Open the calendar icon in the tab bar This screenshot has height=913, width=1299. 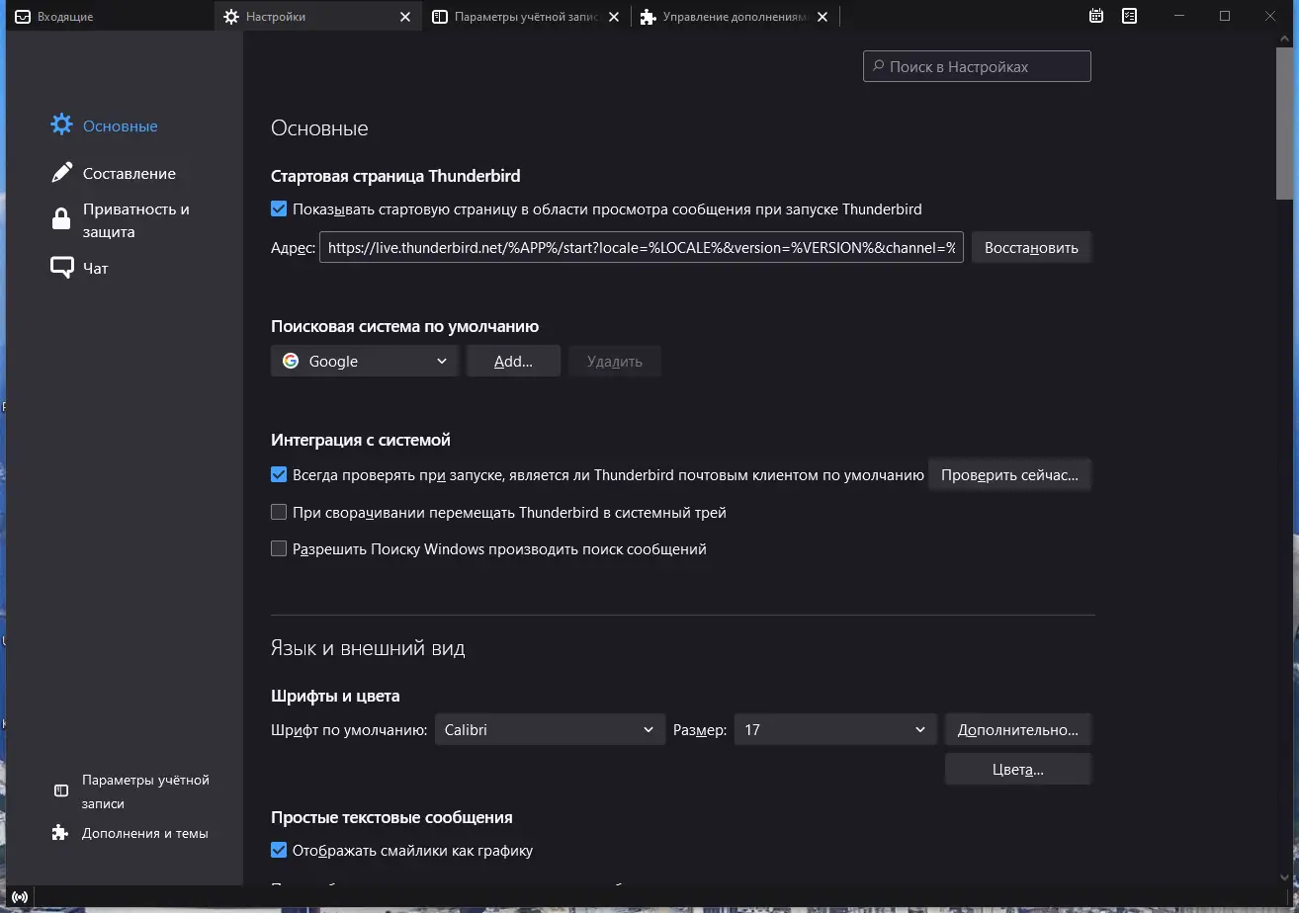1096,16
